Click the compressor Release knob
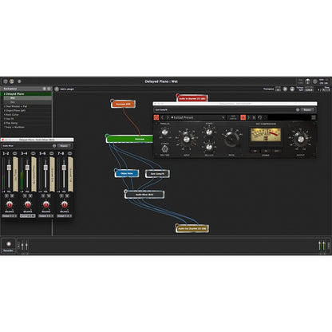 (209, 147)
